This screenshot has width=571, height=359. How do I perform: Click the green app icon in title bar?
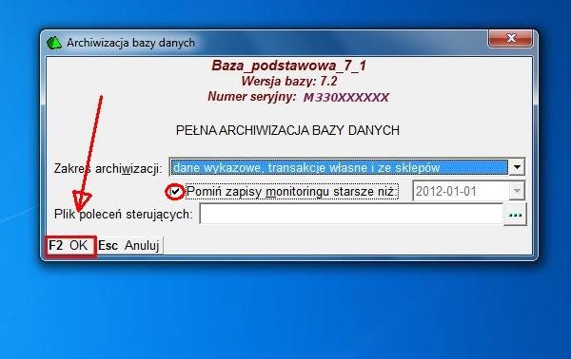pyautogui.click(x=54, y=43)
